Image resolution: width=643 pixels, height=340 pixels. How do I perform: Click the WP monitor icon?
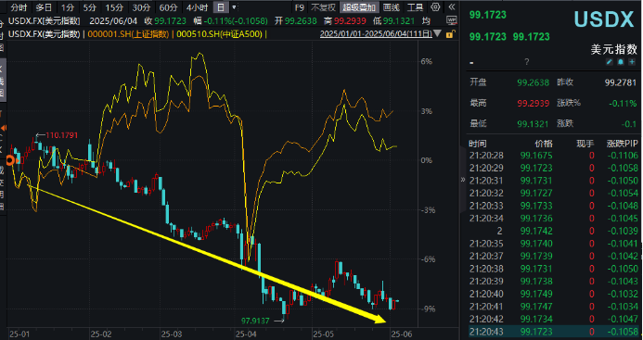pos(452,20)
